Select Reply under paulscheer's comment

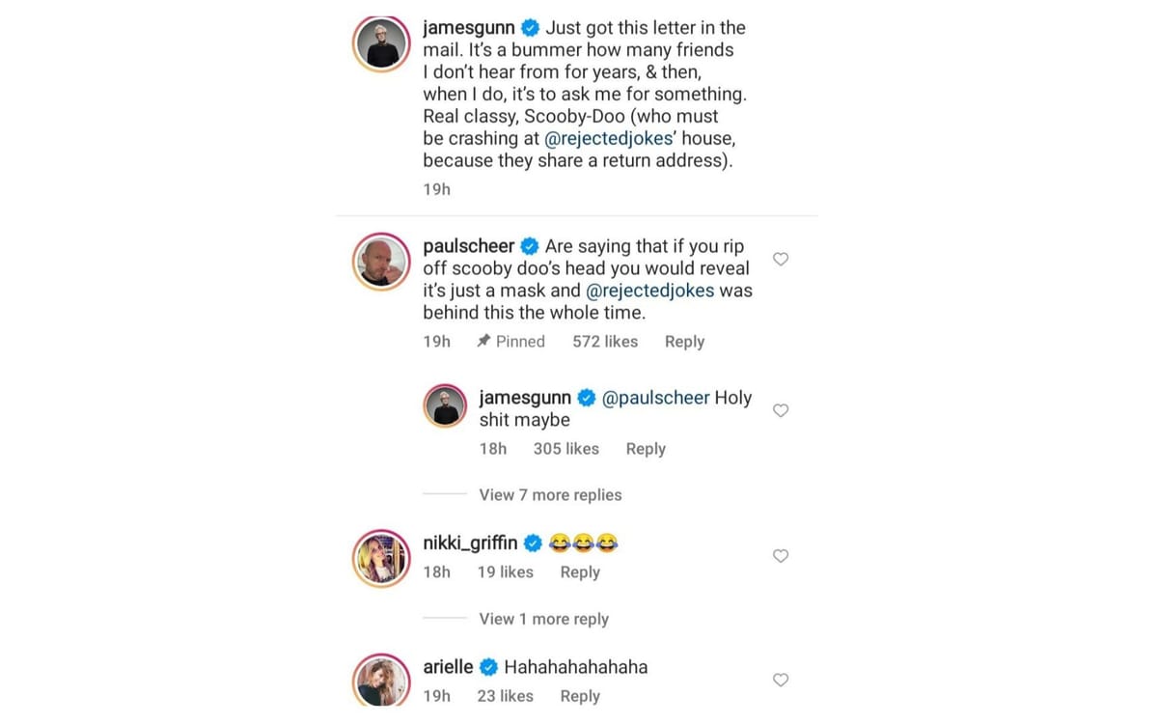684,341
